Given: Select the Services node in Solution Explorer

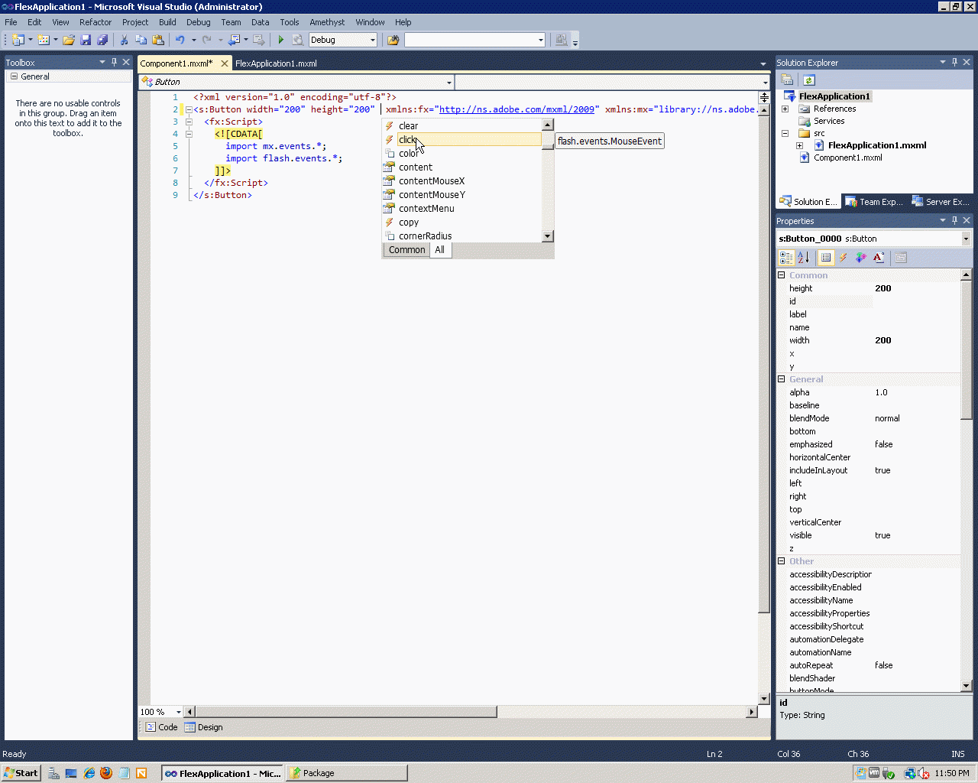Looking at the screenshot, I should [829, 121].
